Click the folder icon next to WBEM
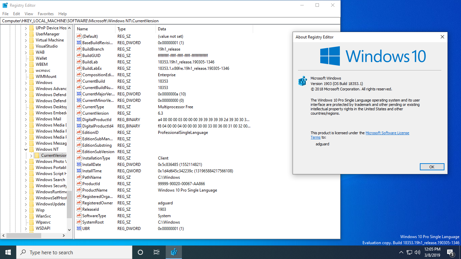The height and width of the screenshot is (259, 461). click(x=32, y=64)
